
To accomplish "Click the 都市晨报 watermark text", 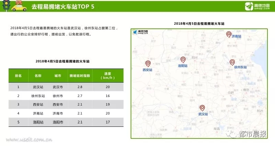I will [x=253, y=134].
